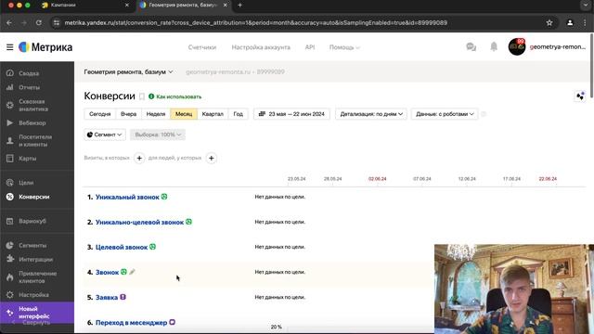Click the Метрика logo
Image resolution: width=594 pixels, height=334 pixels.
pos(45,47)
